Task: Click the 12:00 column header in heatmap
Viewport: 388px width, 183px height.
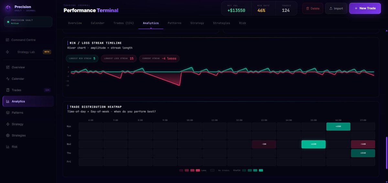Action: click(239, 120)
